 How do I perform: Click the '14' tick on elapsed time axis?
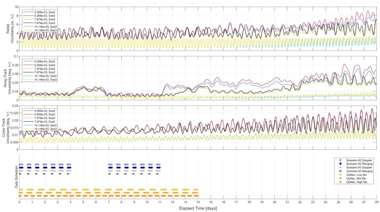point(198,202)
